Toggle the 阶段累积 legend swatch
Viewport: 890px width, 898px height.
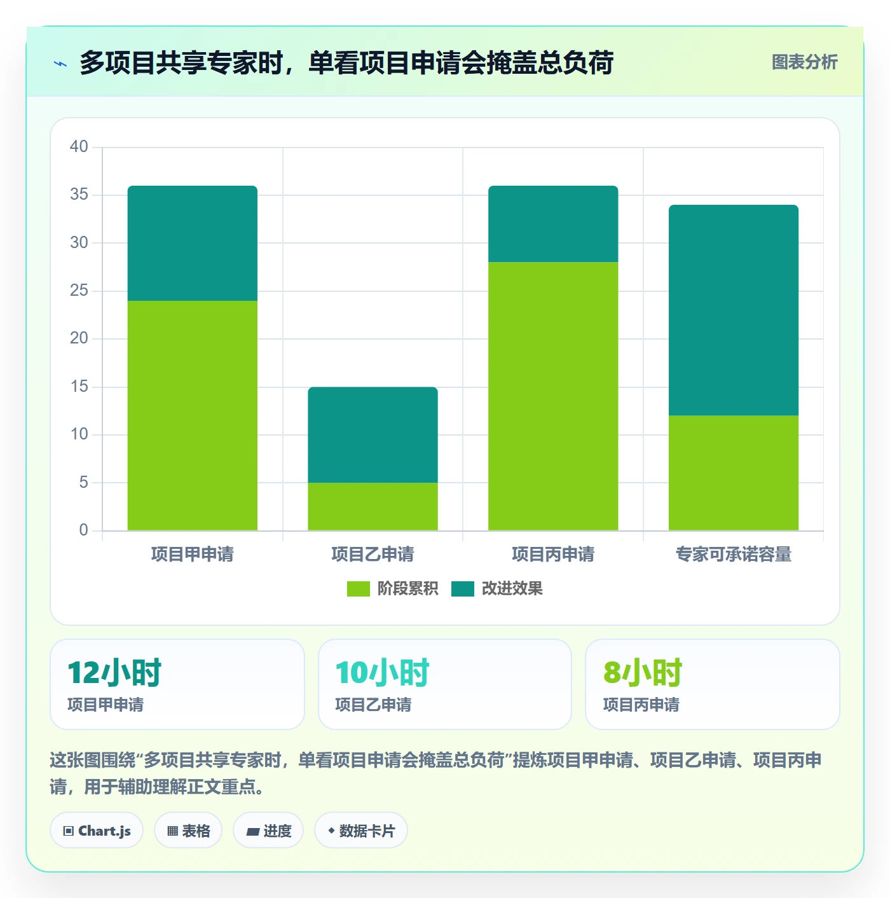tap(358, 589)
